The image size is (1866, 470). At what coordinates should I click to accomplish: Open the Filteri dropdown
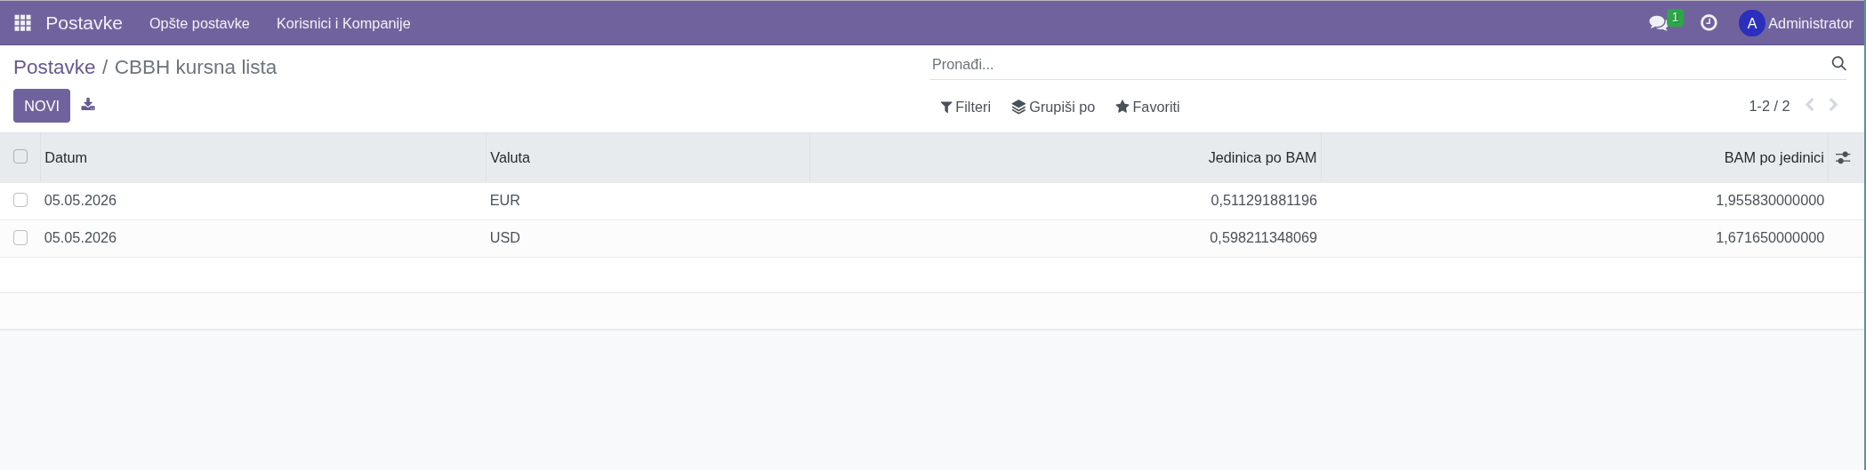(x=965, y=107)
